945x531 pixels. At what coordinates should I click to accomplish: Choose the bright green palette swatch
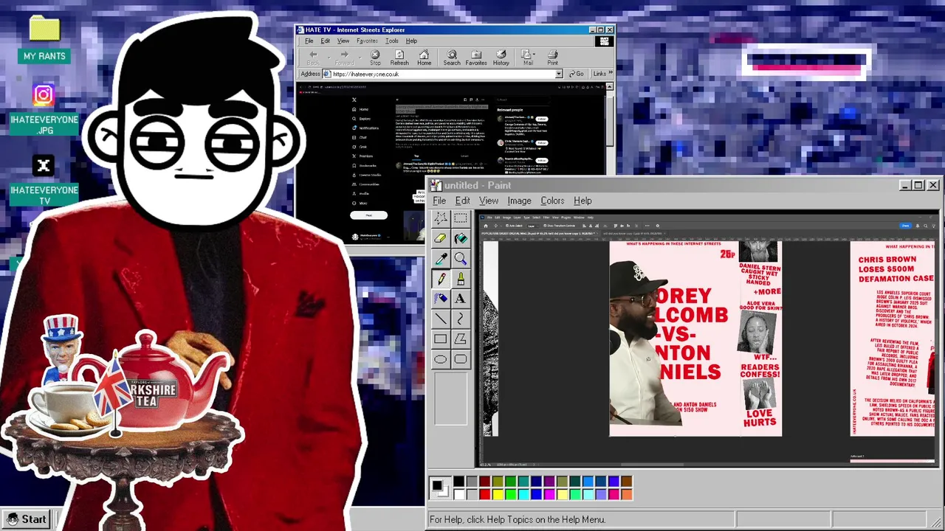[x=510, y=493]
